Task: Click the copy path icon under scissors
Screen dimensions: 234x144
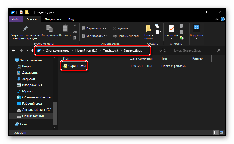Action: [x=75, y=32]
